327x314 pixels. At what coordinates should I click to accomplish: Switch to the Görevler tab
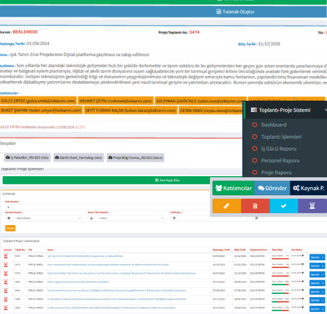pyautogui.click(x=272, y=188)
